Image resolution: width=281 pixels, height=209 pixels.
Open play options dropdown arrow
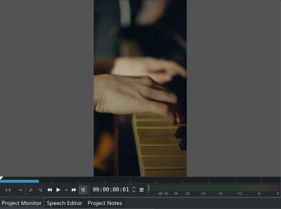click(x=66, y=190)
